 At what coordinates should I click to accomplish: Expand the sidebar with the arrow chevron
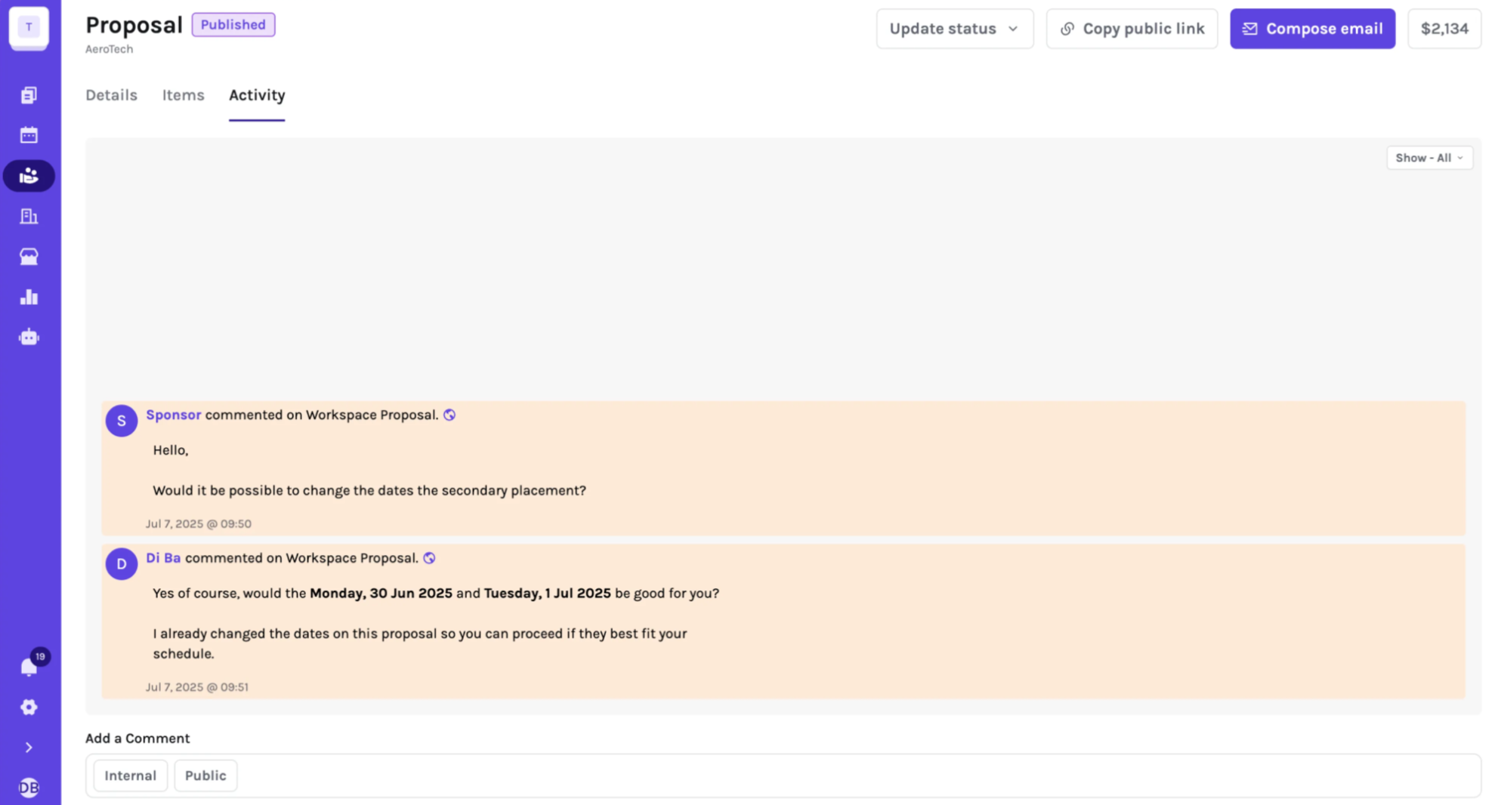coord(29,748)
